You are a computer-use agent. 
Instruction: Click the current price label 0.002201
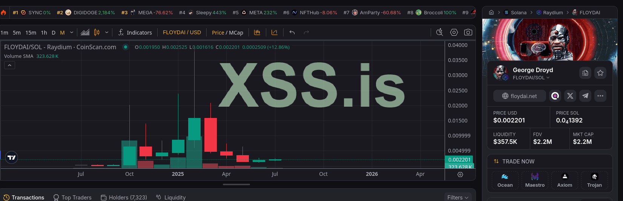pyautogui.click(x=459, y=160)
